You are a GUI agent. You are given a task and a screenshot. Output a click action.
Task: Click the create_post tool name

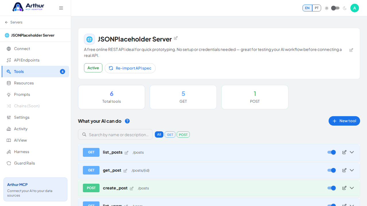coord(115,188)
